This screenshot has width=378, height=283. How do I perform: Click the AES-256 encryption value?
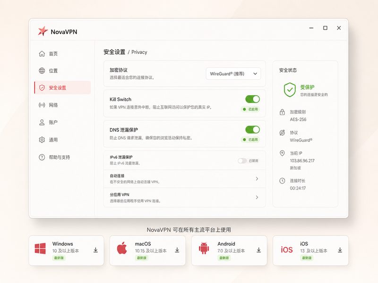click(298, 119)
